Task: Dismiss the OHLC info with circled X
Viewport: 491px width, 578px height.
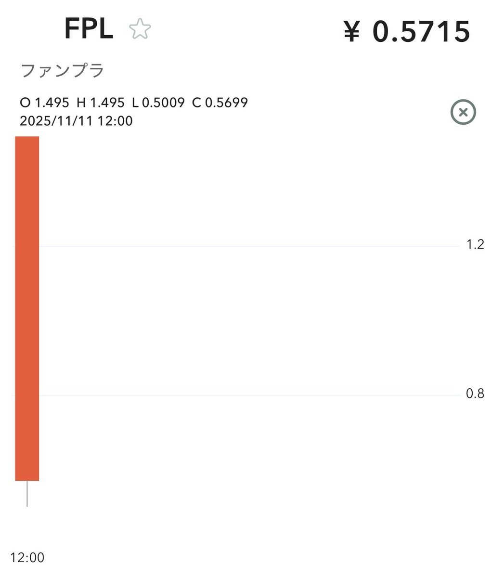Action: (x=463, y=112)
